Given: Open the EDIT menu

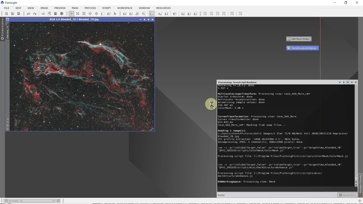Looking at the screenshot, I should 18,8.
